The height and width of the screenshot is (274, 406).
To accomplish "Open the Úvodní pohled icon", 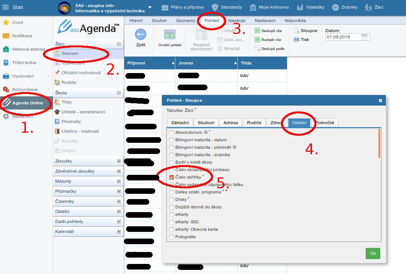I will (x=169, y=35).
